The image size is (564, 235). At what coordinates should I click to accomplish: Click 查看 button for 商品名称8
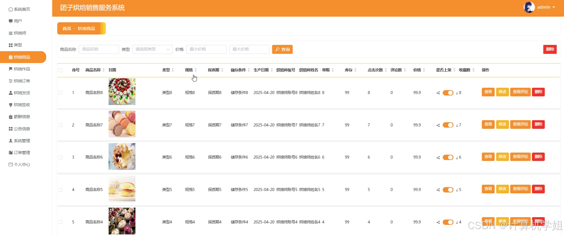pyautogui.click(x=488, y=92)
